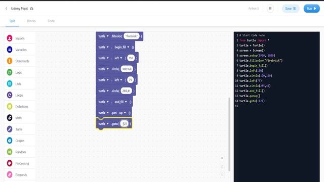Open the Statements category icon

pos(10,61)
